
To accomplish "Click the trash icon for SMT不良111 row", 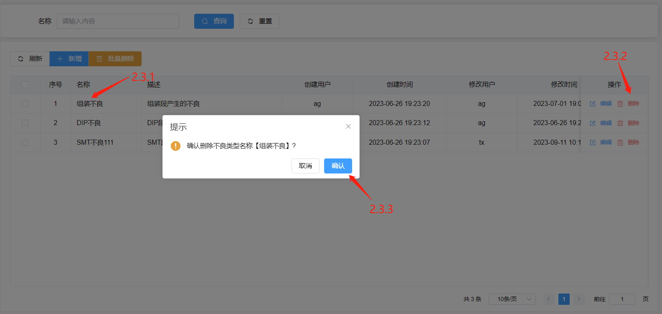I will point(620,143).
